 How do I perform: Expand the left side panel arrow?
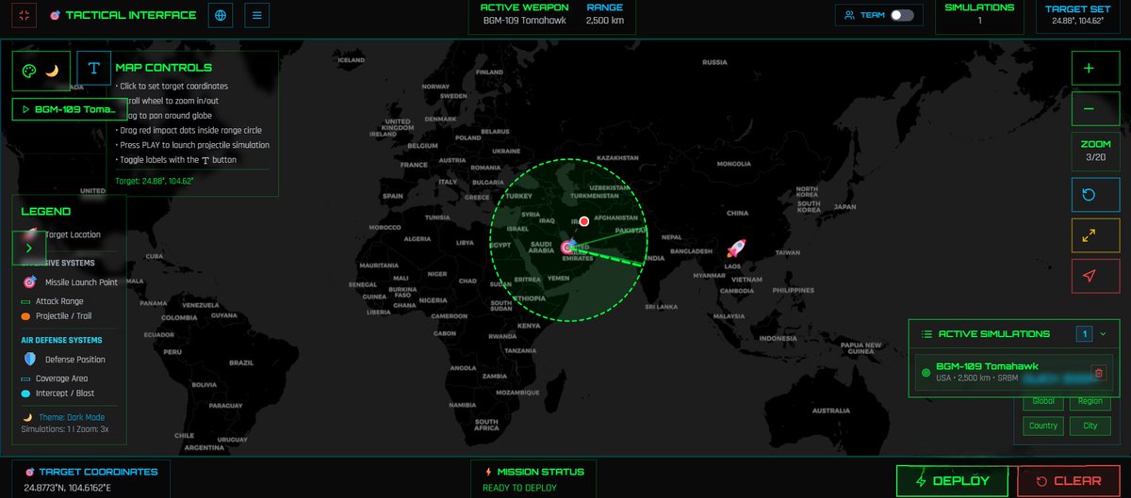29,248
